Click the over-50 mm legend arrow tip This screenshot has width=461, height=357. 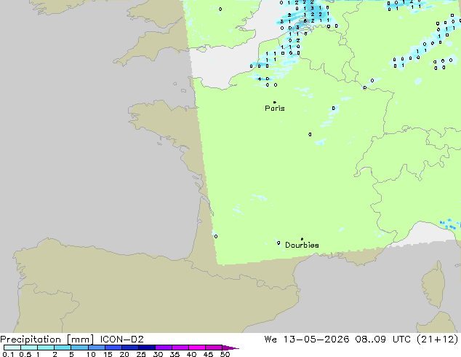click(230, 348)
